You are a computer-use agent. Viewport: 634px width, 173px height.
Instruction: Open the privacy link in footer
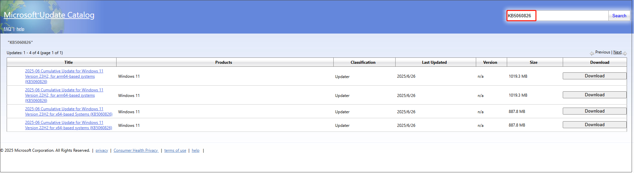click(x=102, y=150)
